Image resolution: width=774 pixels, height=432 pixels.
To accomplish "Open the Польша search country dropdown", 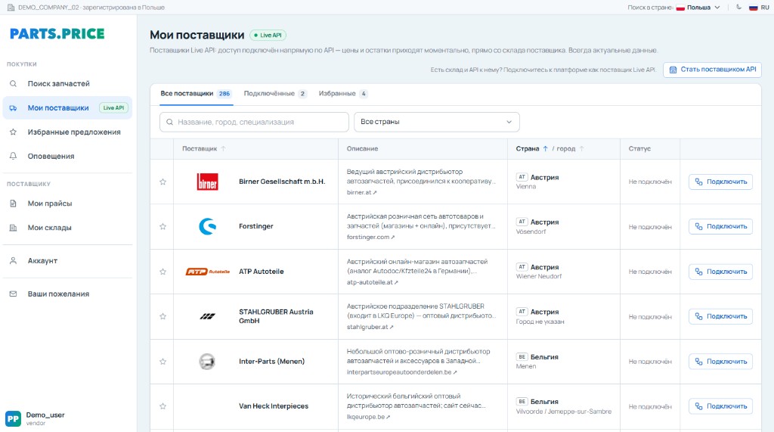I will pyautogui.click(x=698, y=8).
